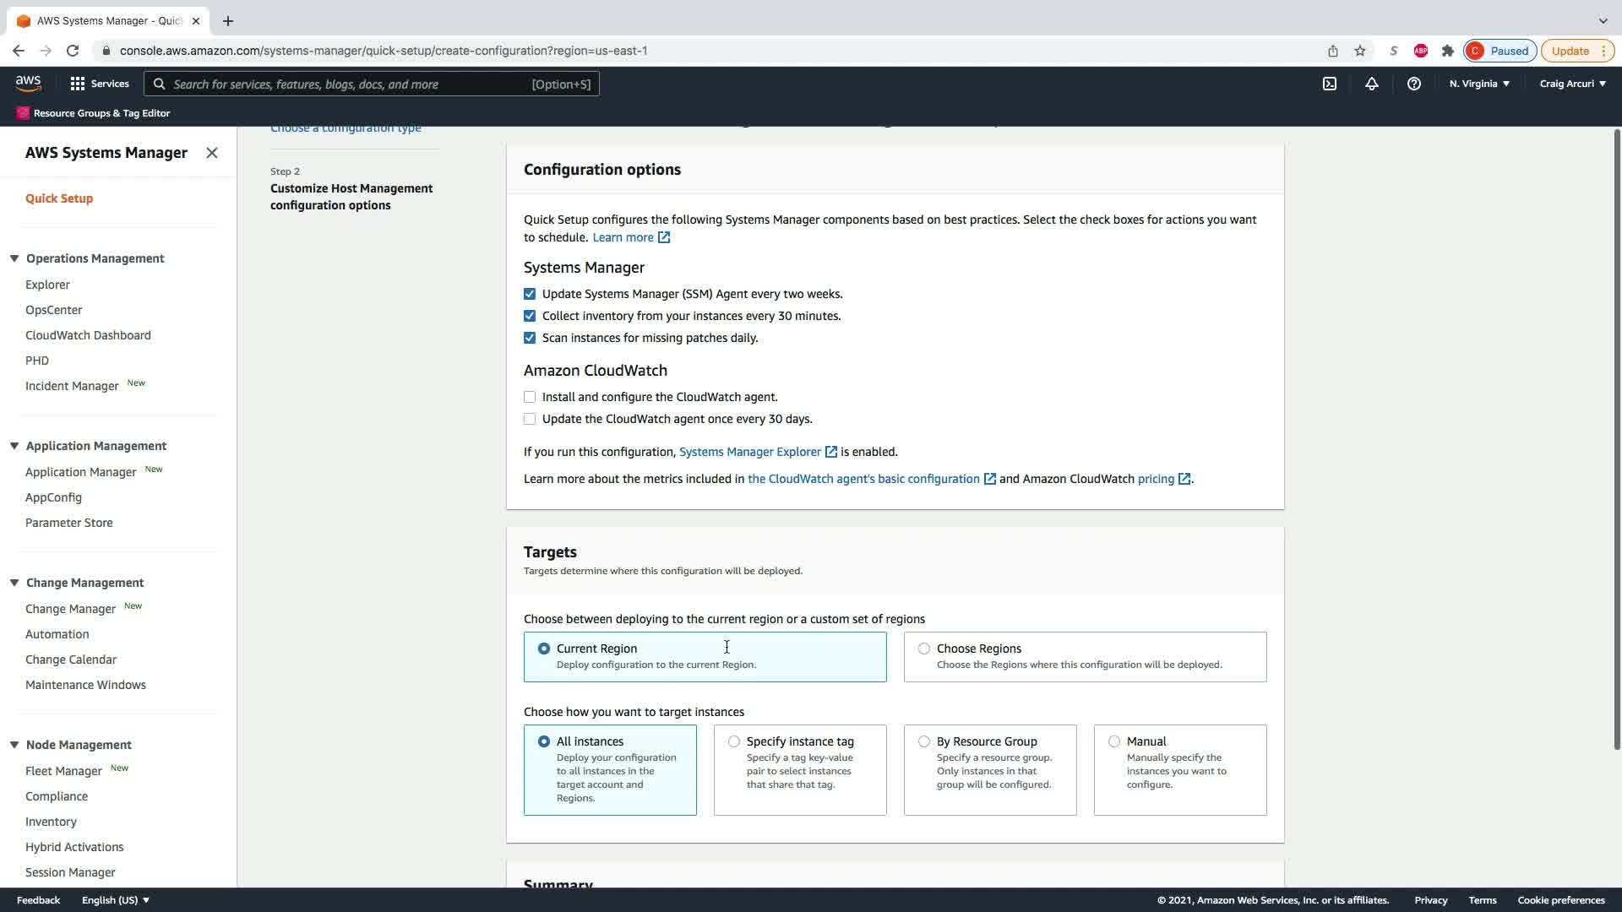Click the help question mark icon
1622x912 pixels.
click(1413, 84)
